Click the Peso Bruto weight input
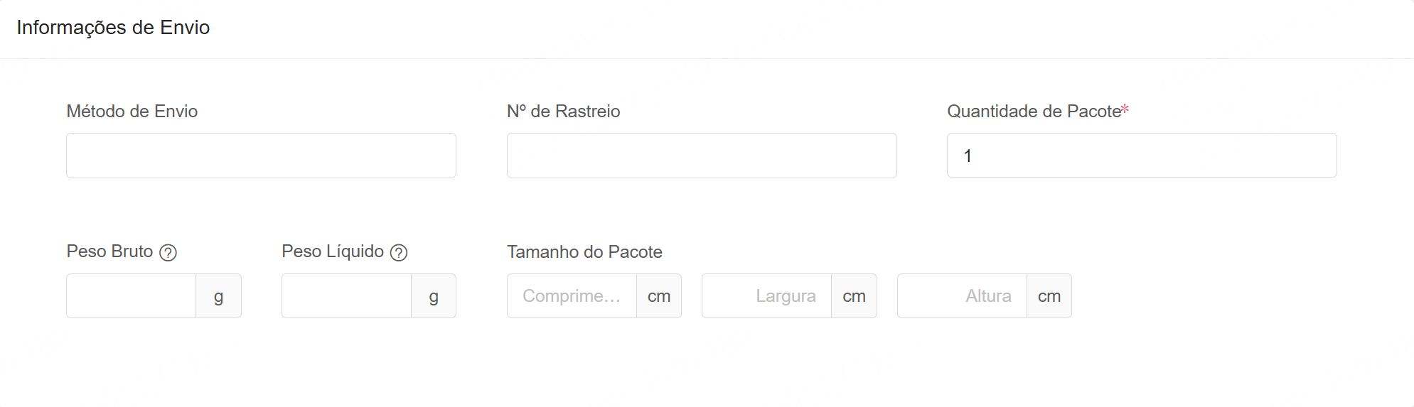 tap(132, 296)
